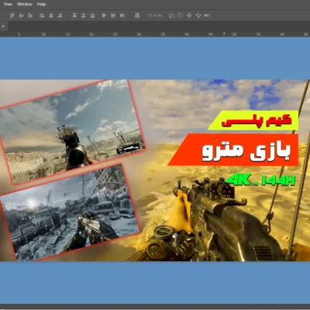This screenshot has height=310, width=310.
Task: Close the document tab with x
Action: 3,26
